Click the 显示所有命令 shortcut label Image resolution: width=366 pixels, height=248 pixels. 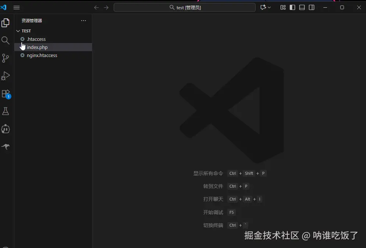coord(208,173)
